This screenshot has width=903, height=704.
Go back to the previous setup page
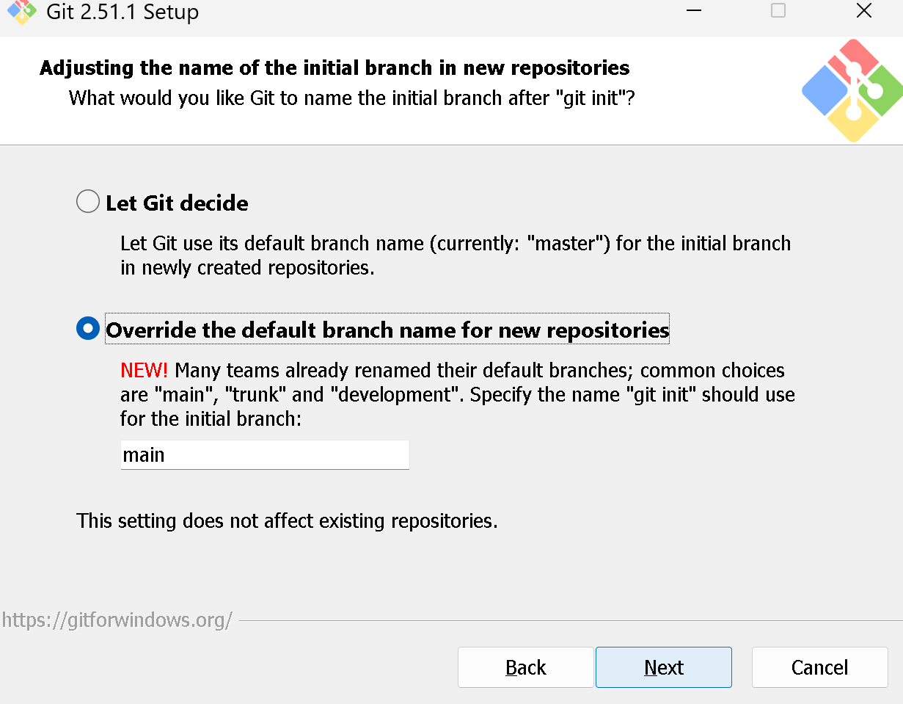tap(525, 667)
